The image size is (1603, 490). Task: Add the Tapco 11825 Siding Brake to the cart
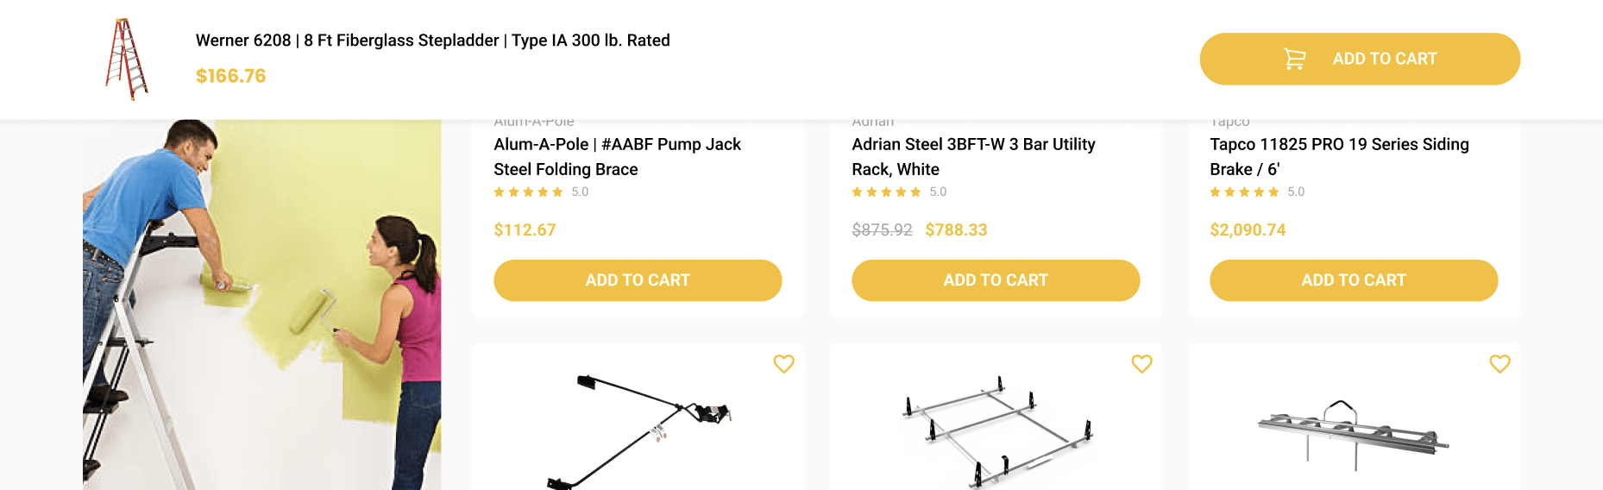(1354, 280)
